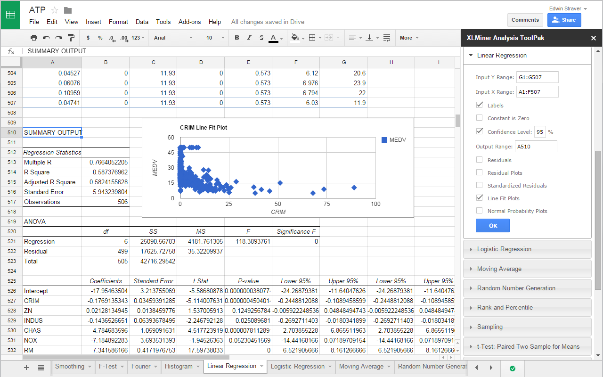
Task: Click the blue OK button
Action: tap(493, 226)
